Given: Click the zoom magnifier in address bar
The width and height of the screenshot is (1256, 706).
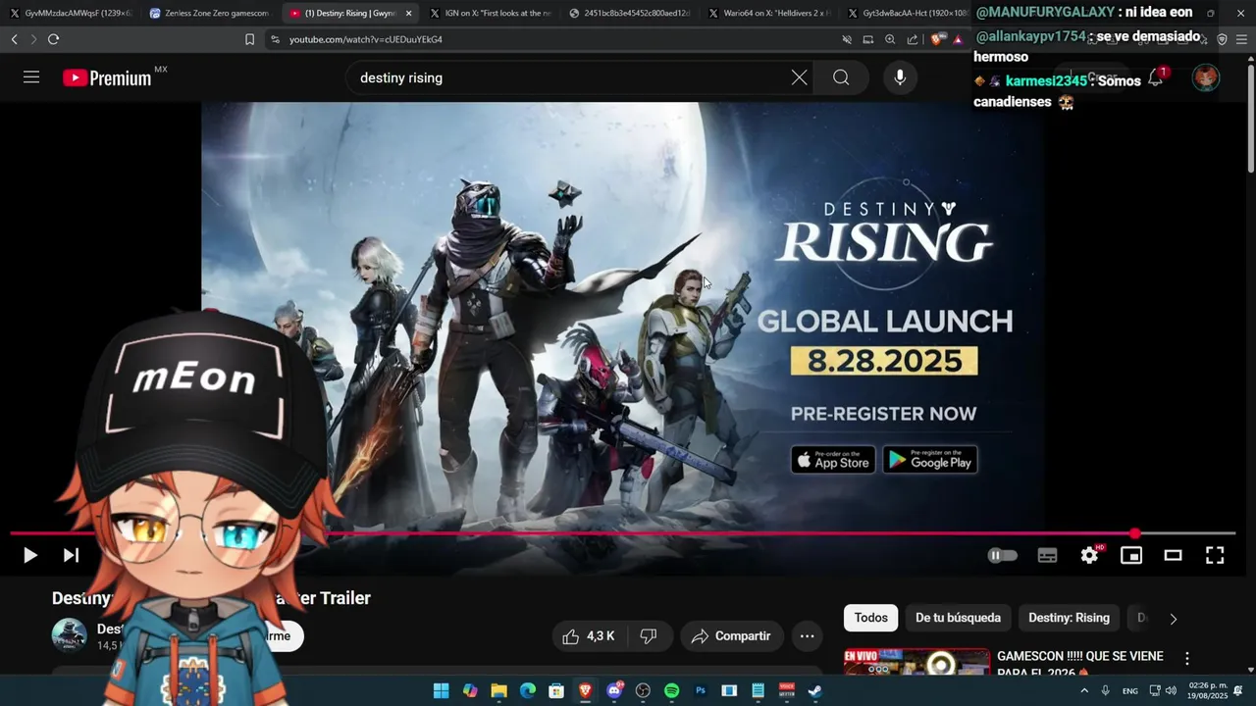Looking at the screenshot, I should click(x=890, y=39).
